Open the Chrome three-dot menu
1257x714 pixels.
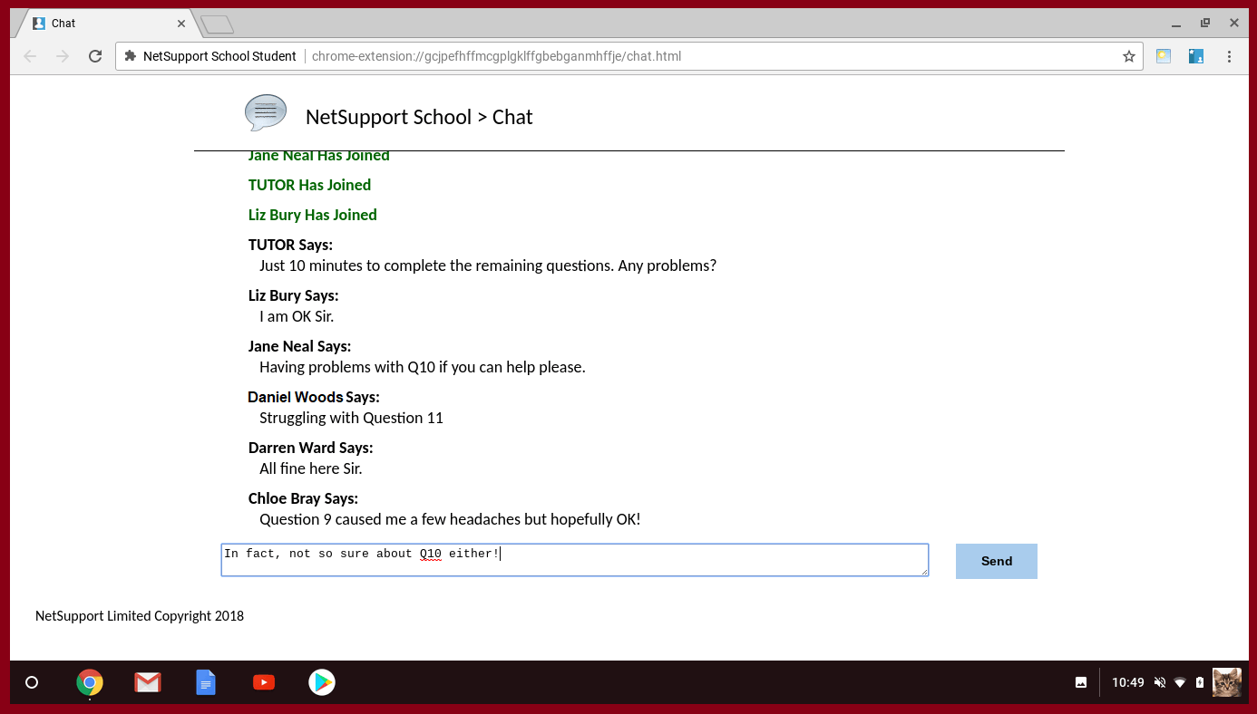1229,56
